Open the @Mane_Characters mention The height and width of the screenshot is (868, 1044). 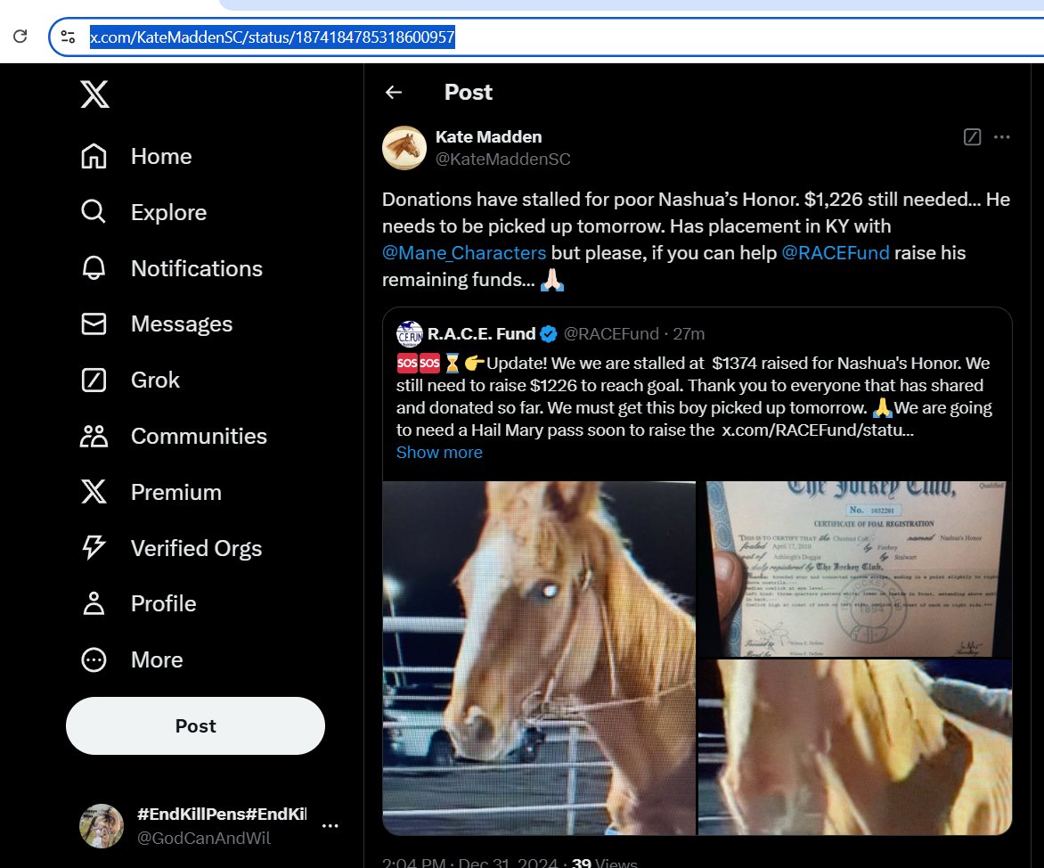pyautogui.click(x=464, y=253)
